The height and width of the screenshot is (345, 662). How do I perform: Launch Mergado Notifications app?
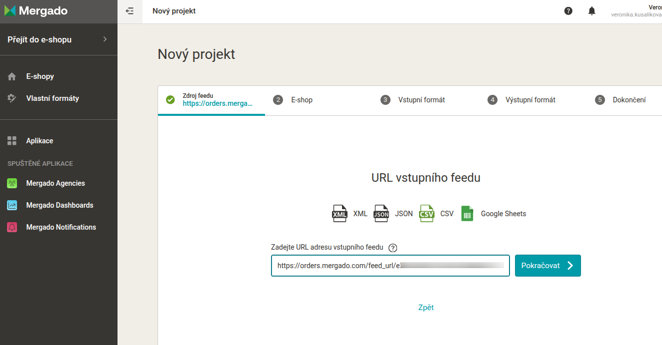click(60, 227)
